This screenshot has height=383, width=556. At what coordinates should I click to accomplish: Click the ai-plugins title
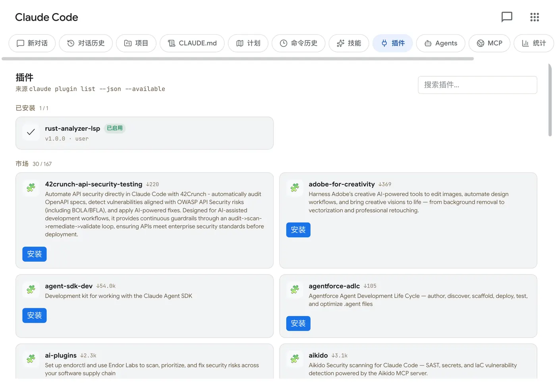pyautogui.click(x=61, y=356)
